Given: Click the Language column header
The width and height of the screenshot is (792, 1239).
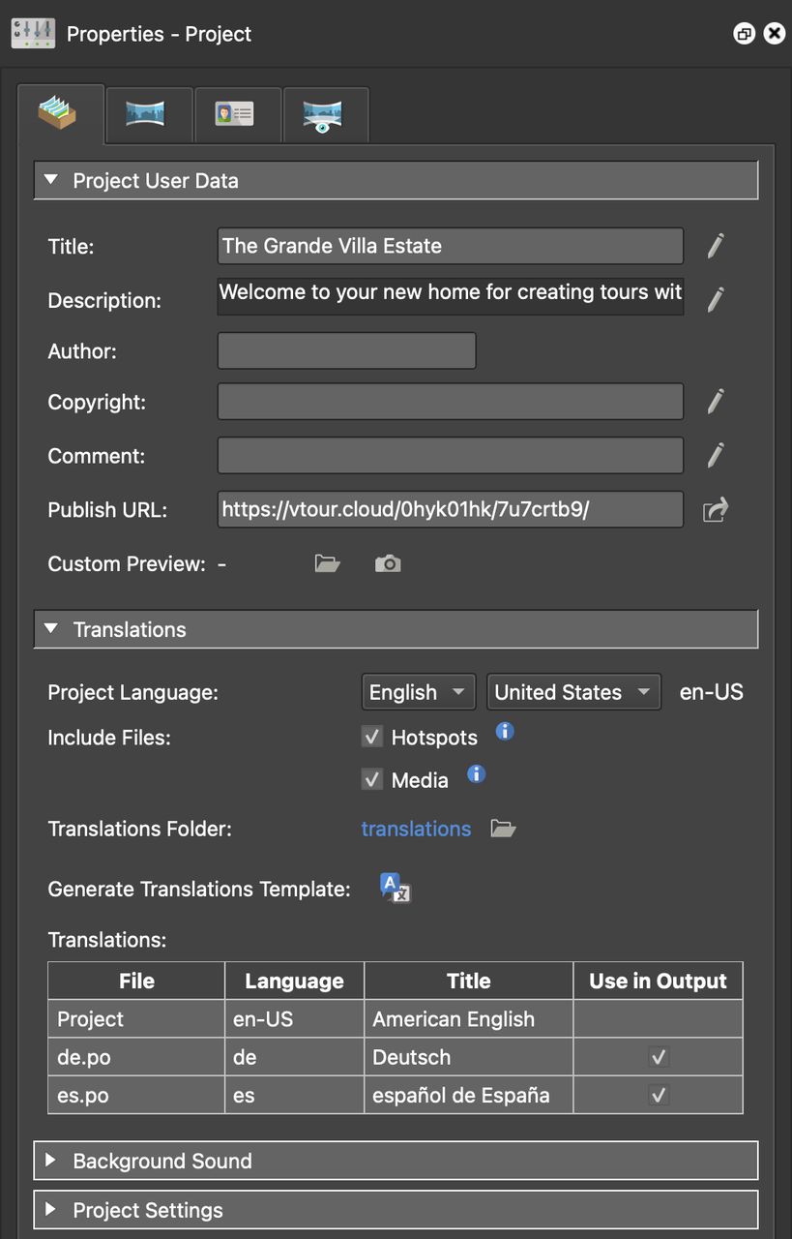Looking at the screenshot, I should (294, 981).
